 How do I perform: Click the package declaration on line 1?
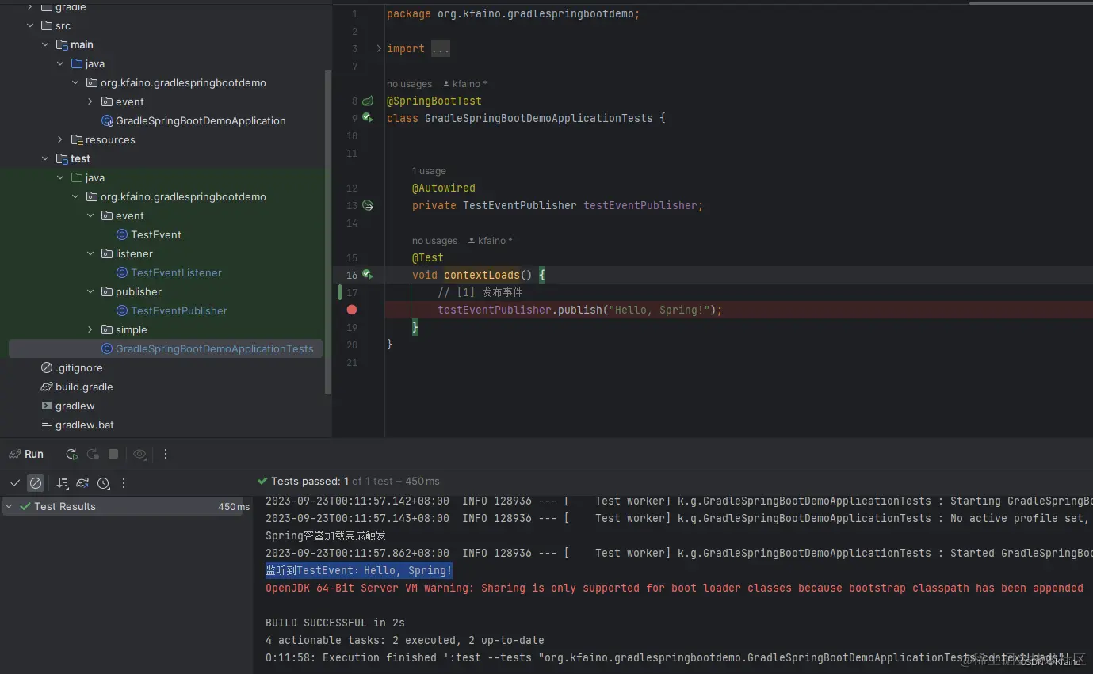coord(513,13)
